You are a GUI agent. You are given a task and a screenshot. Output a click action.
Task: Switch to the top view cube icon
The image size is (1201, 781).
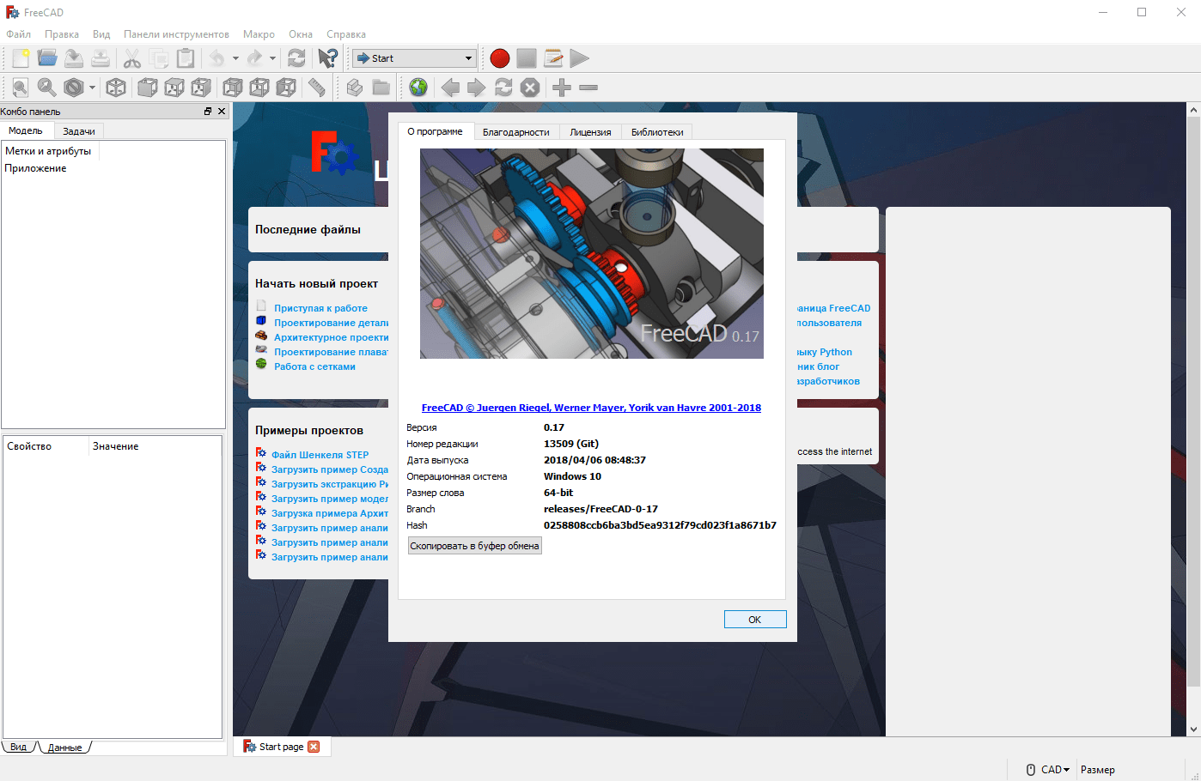(x=174, y=88)
